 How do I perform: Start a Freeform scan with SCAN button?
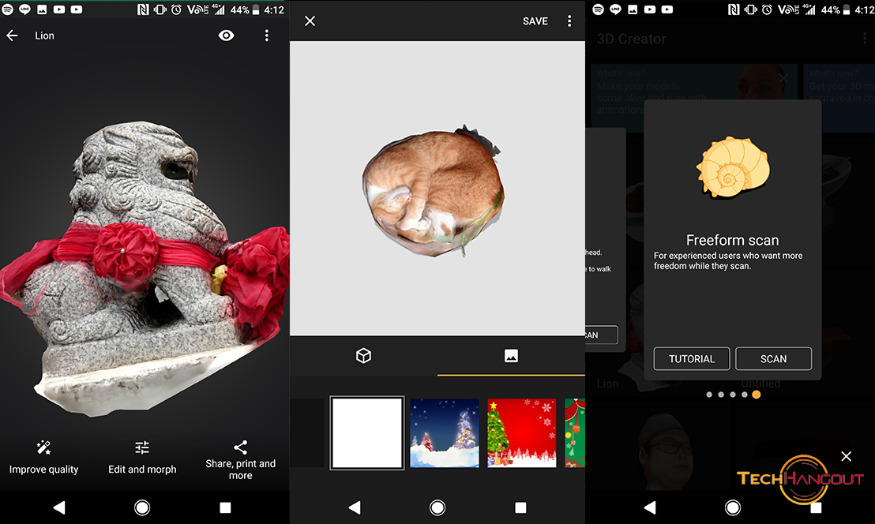(x=773, y=359)
